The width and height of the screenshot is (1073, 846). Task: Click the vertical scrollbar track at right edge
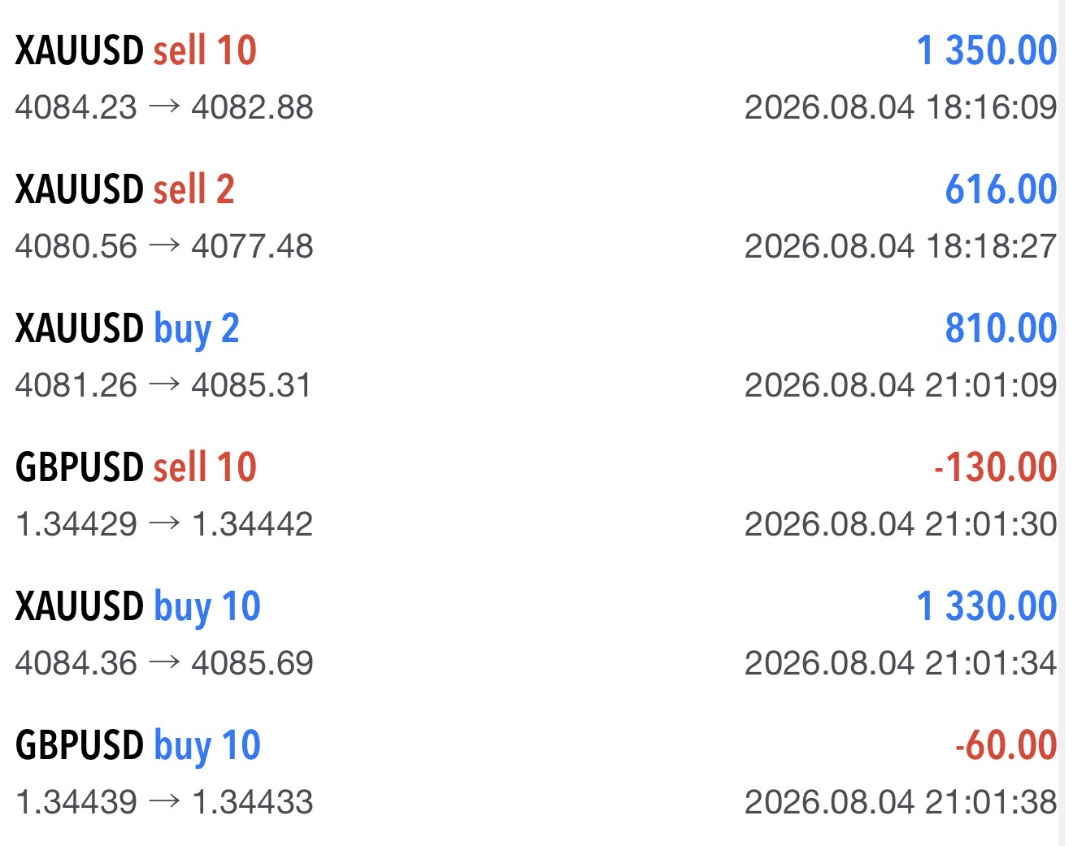pos(1062,423)
